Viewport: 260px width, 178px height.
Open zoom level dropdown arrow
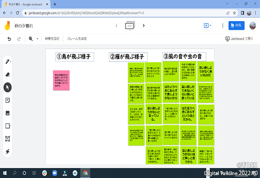pyautogui.click(x=37, y=39)
